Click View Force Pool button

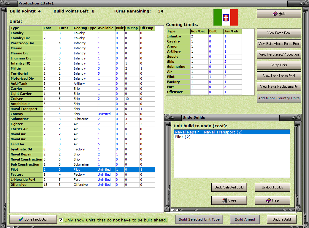[279, 33]
